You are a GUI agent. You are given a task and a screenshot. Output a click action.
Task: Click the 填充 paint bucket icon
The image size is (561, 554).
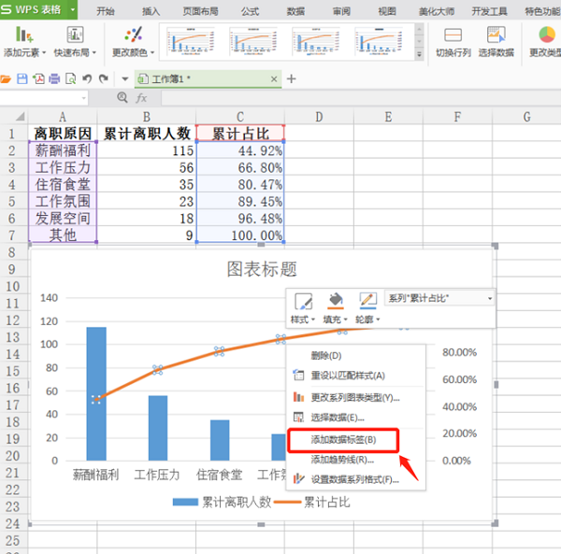point(335,300)
